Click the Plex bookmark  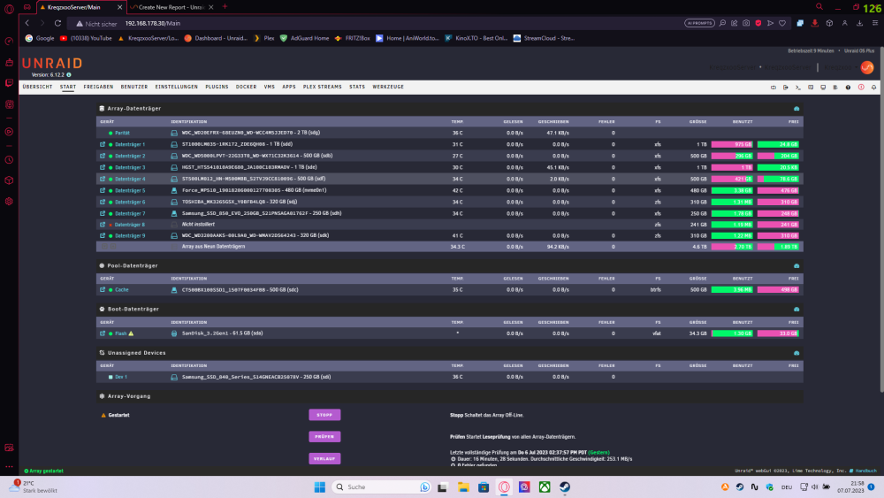263,38
